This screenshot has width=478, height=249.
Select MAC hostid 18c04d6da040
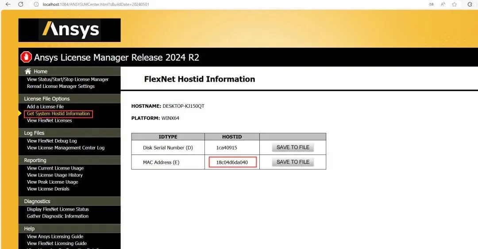(x=232, y=162)
